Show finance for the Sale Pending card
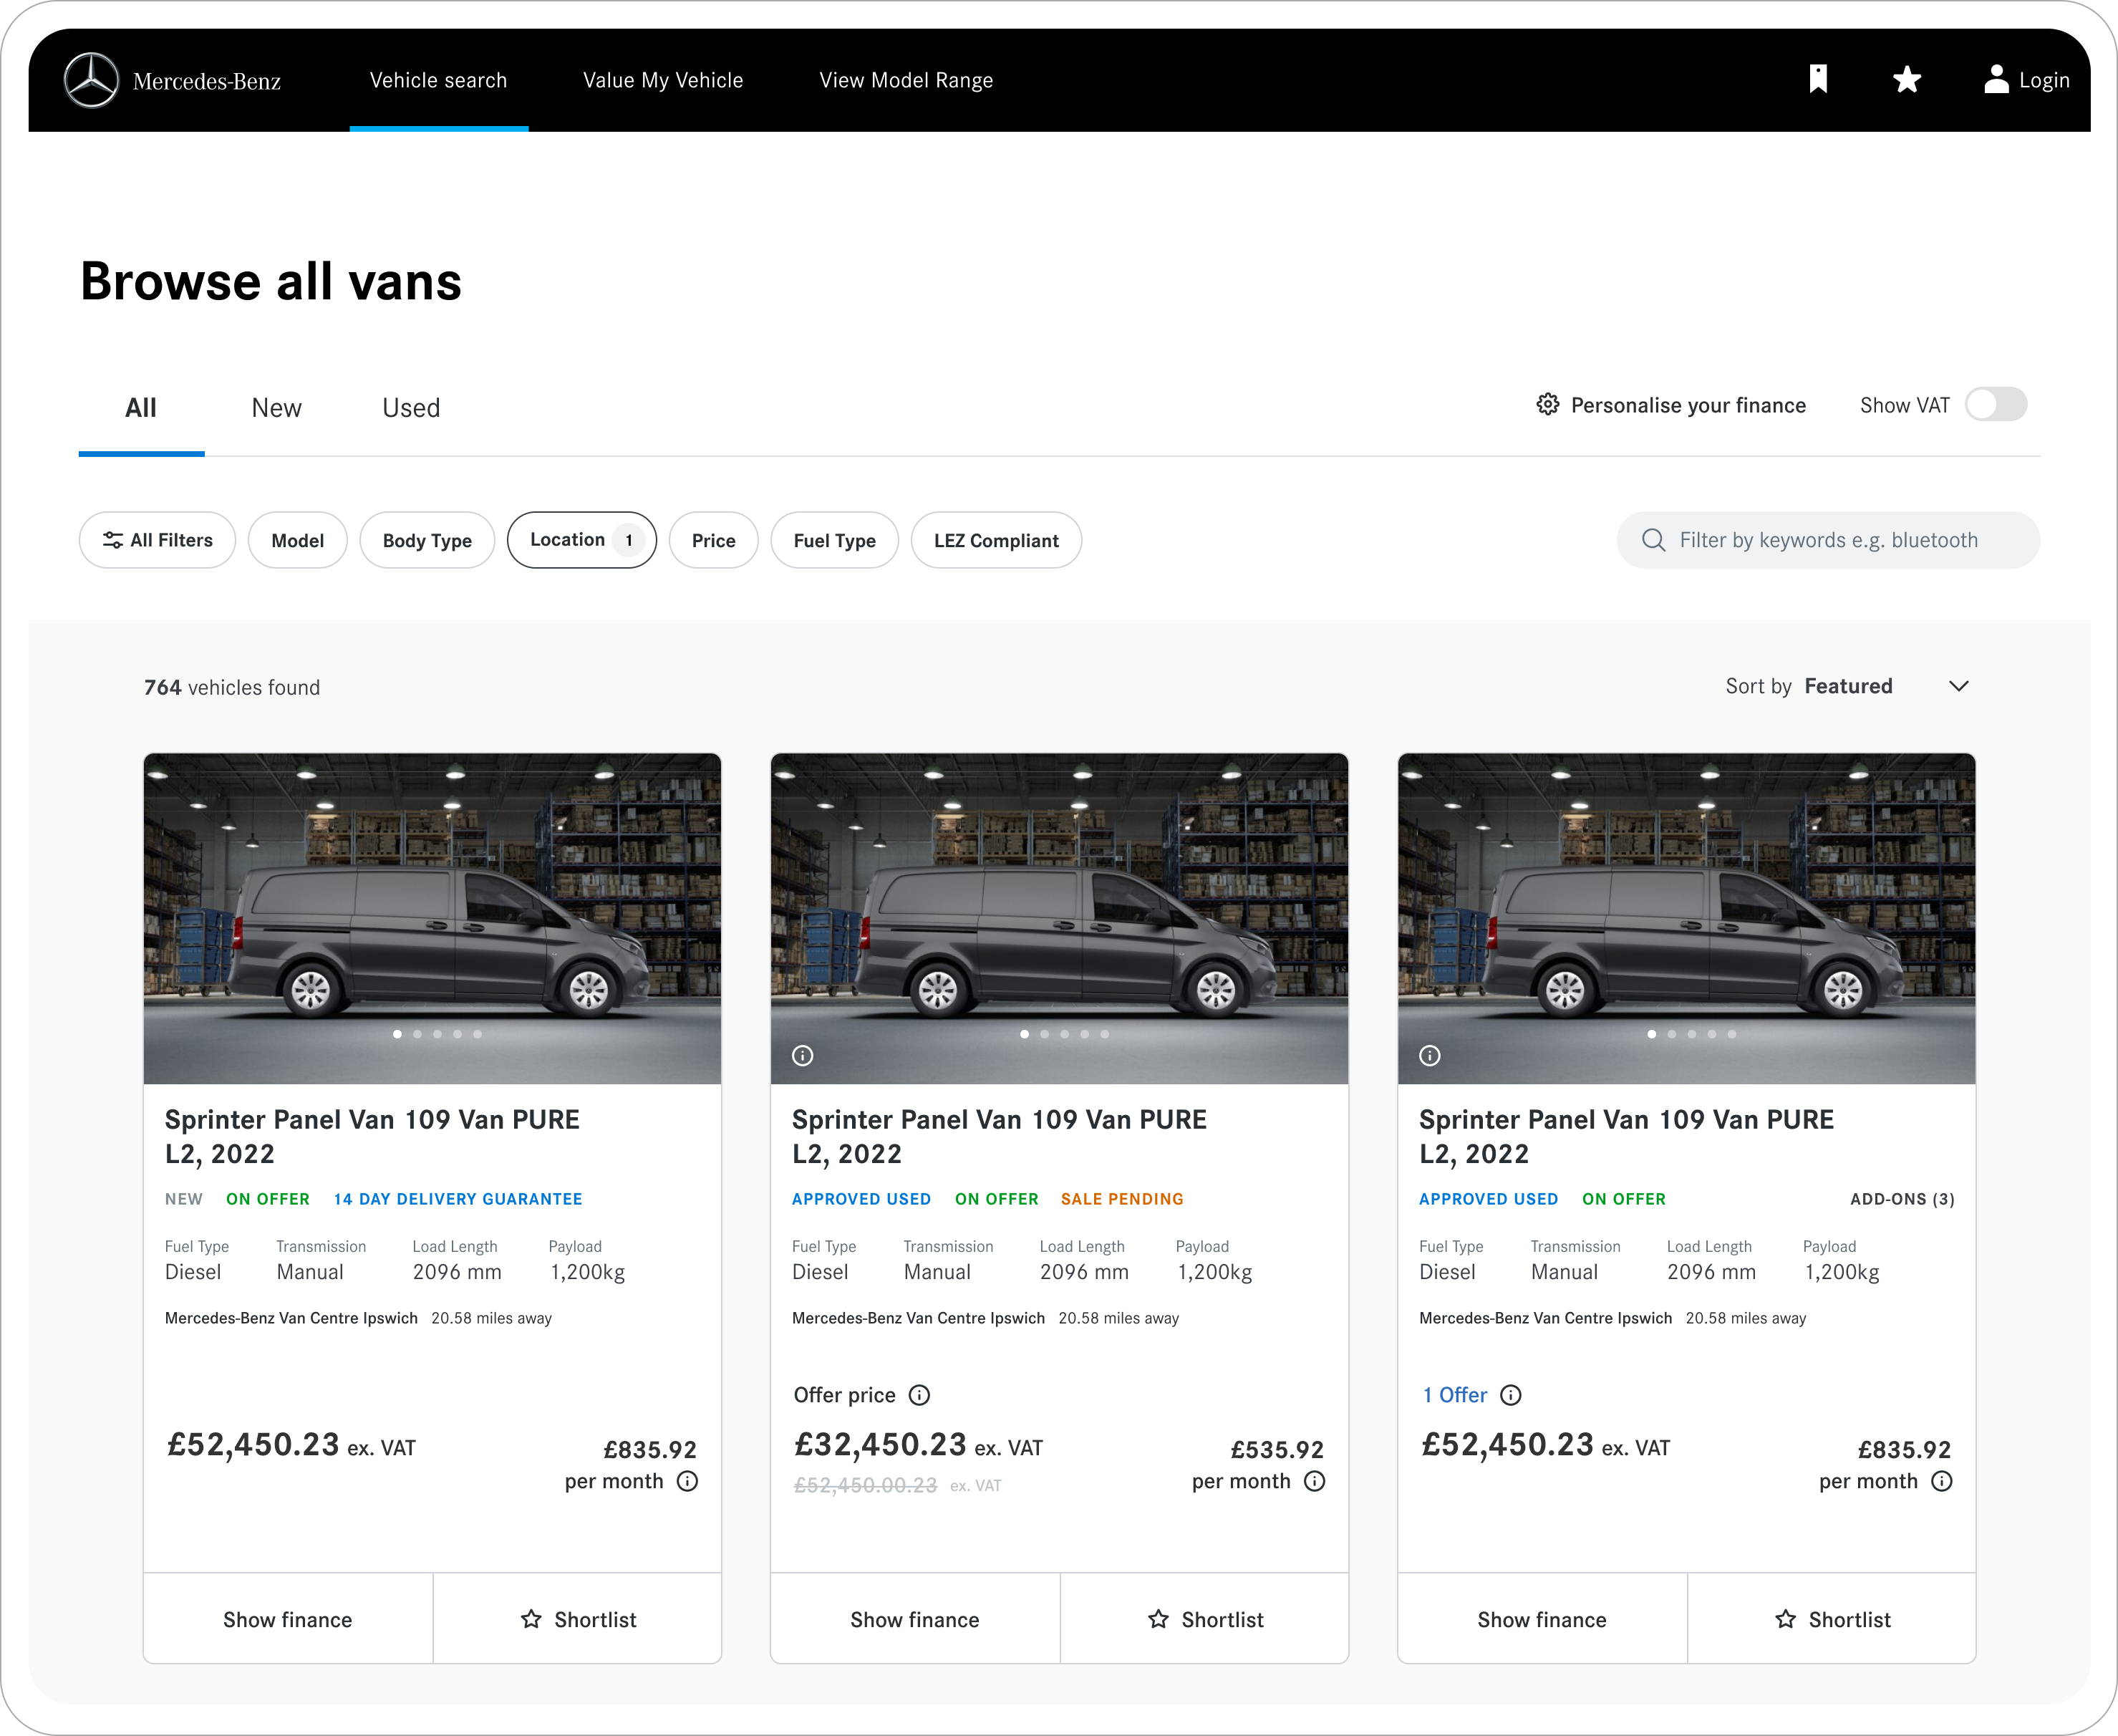The width and height of the screenshot is (2118, 1736). pyautogui.click(x=914, y=1619)
